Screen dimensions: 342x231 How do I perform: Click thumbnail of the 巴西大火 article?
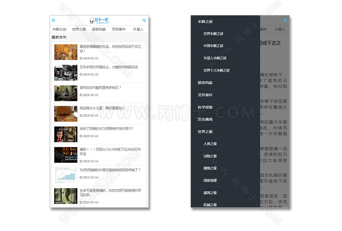[x=66, y=155]
